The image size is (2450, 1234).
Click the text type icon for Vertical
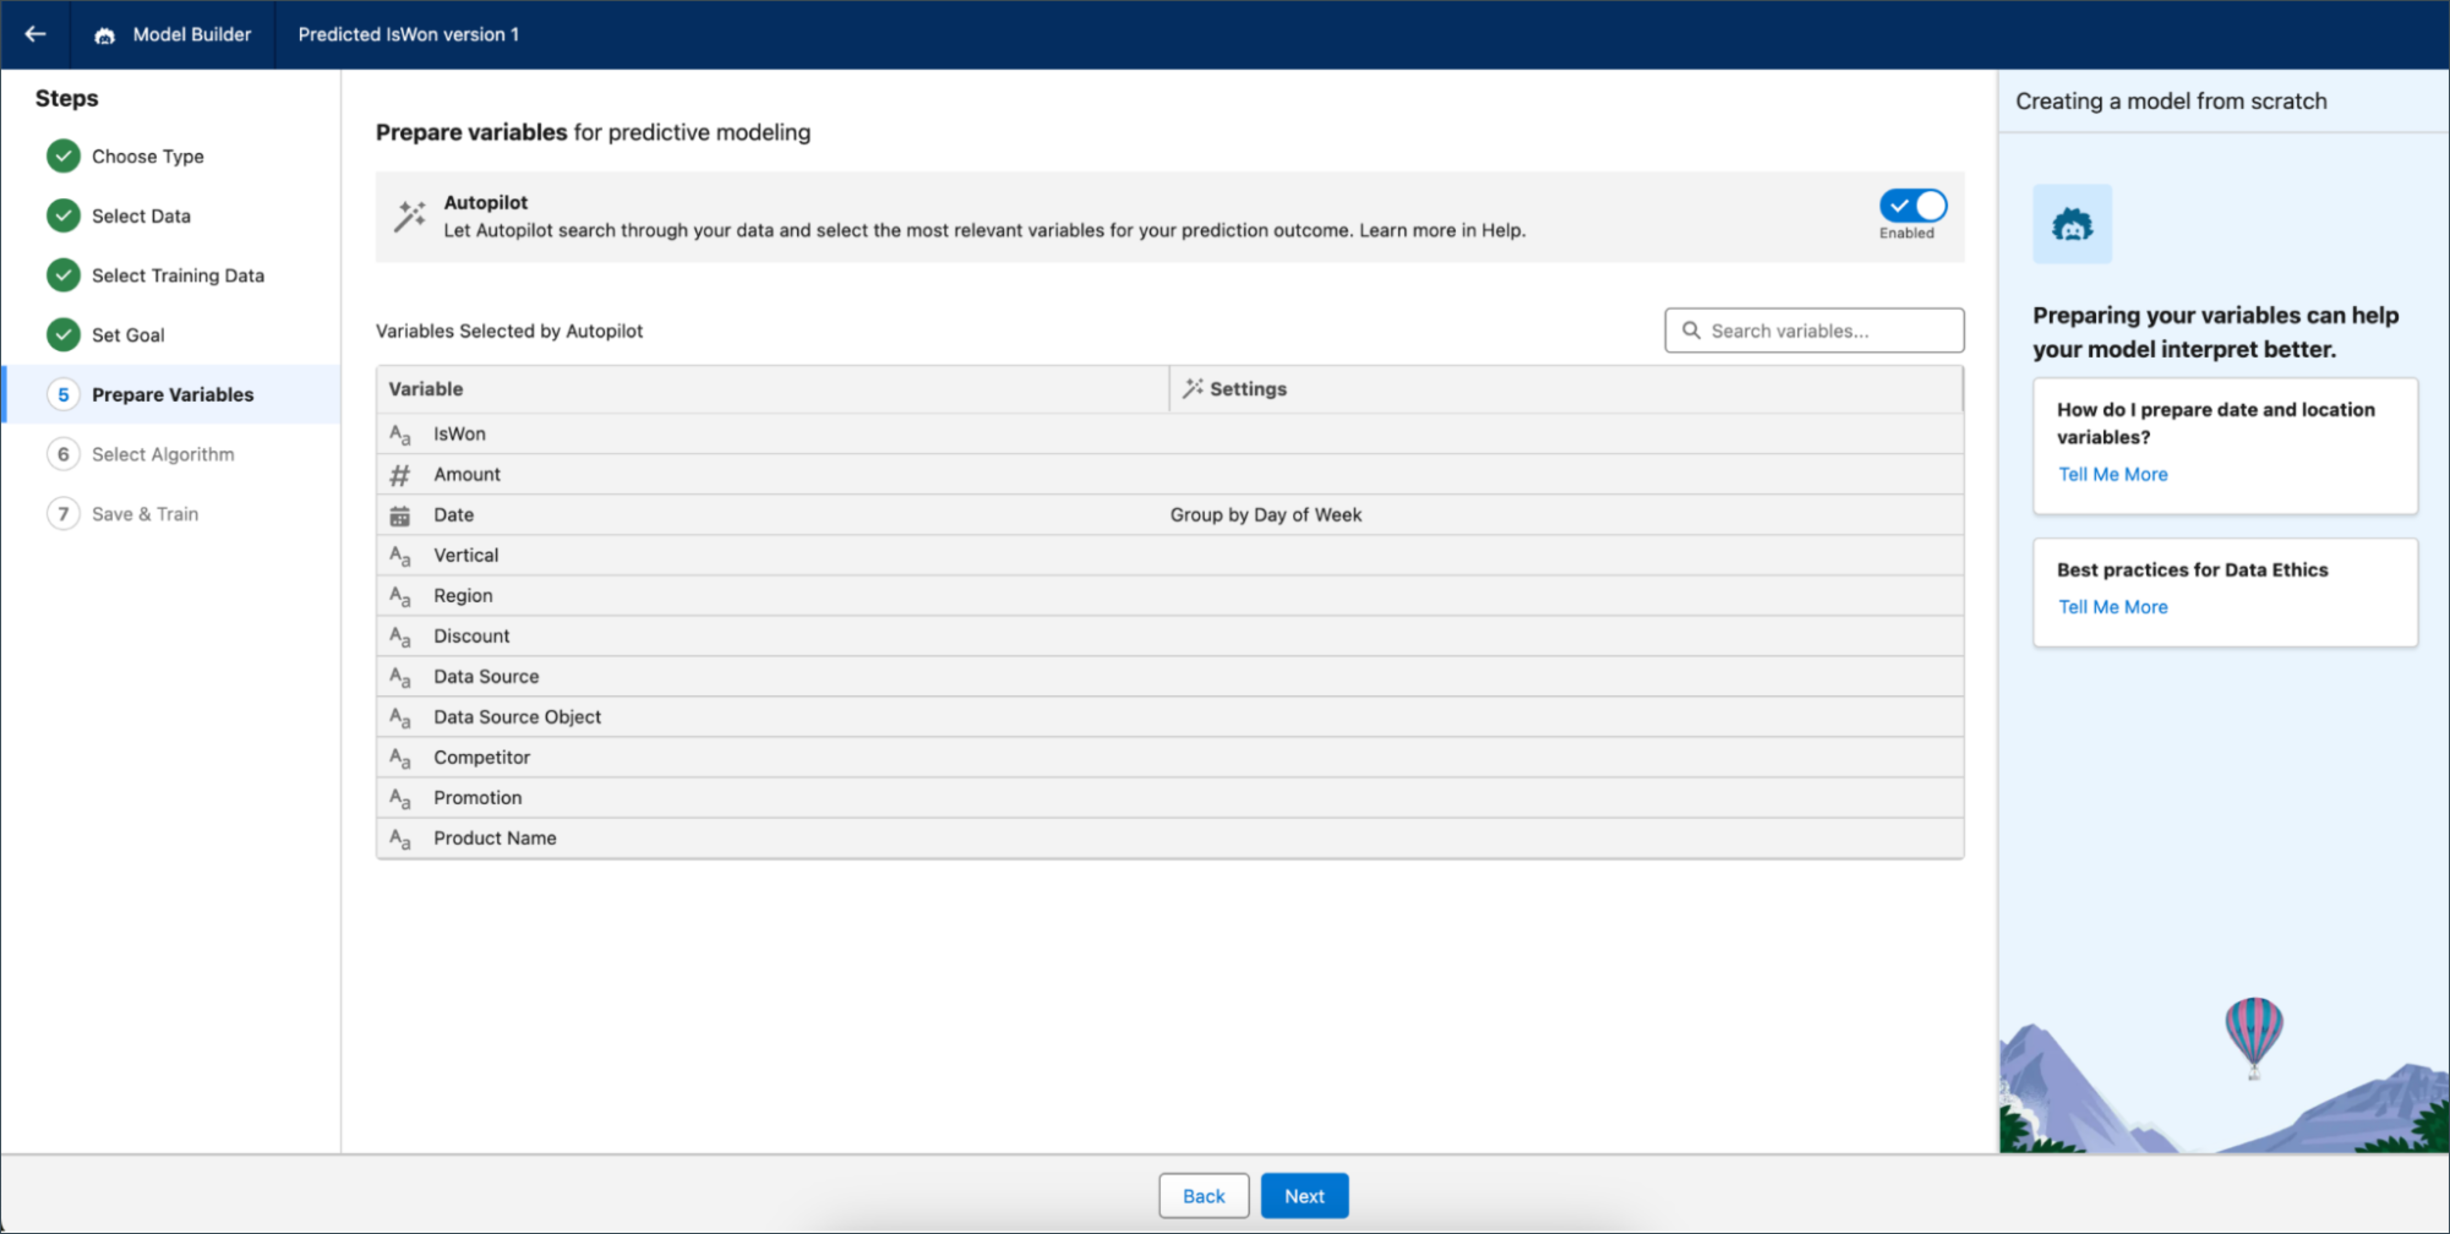(400, 556)
